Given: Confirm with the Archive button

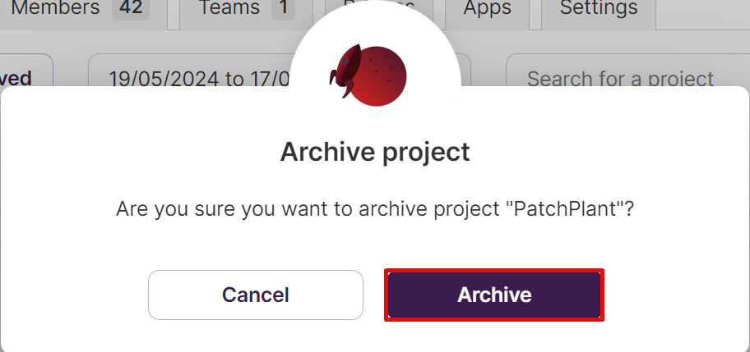Looking at the screenshot, I should coord(494,295).
